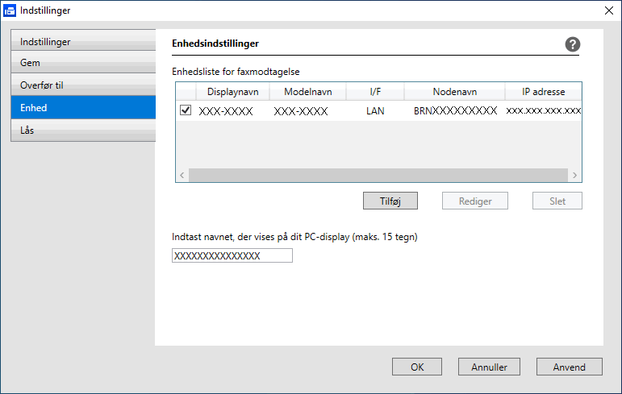Screen dimensions: 622x394
Task: Click the Indstillinger app icon in title bar
Action: 10,10
